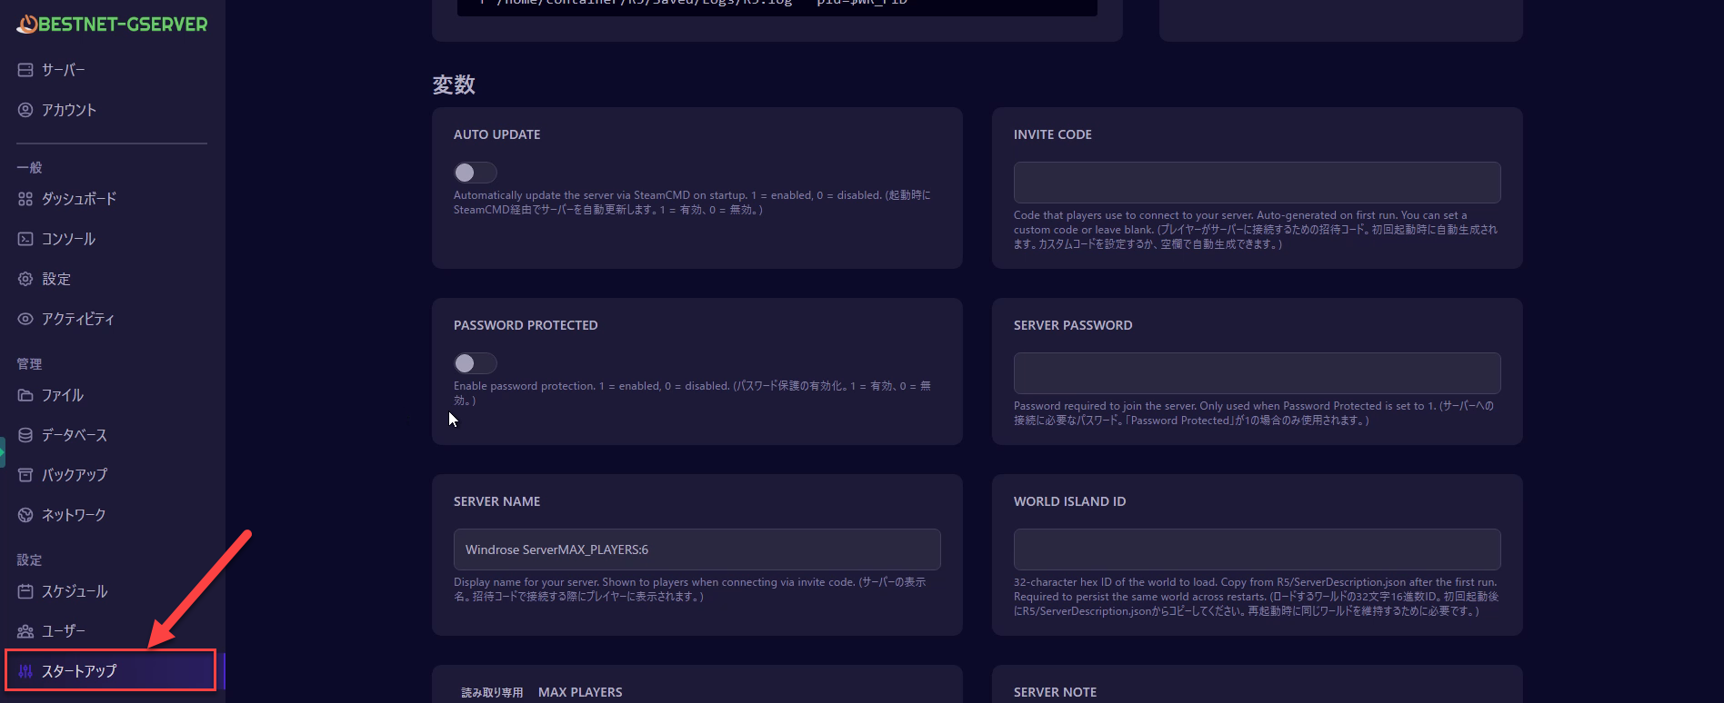This screenshot has width=1724, height=703.
Task: Open the 設定 gear icon
Action: point(25,279)
